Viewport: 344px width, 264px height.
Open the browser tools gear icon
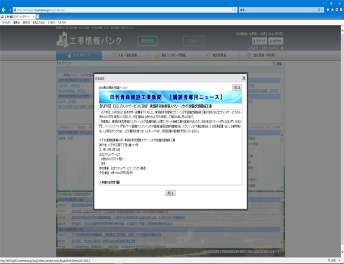337,10
